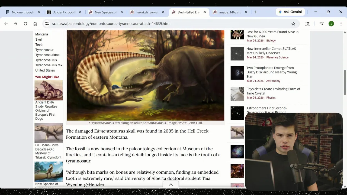Screen dimensions: 347x195
Task: Click 'You Might Like' heading
Action: click(47, 77)
